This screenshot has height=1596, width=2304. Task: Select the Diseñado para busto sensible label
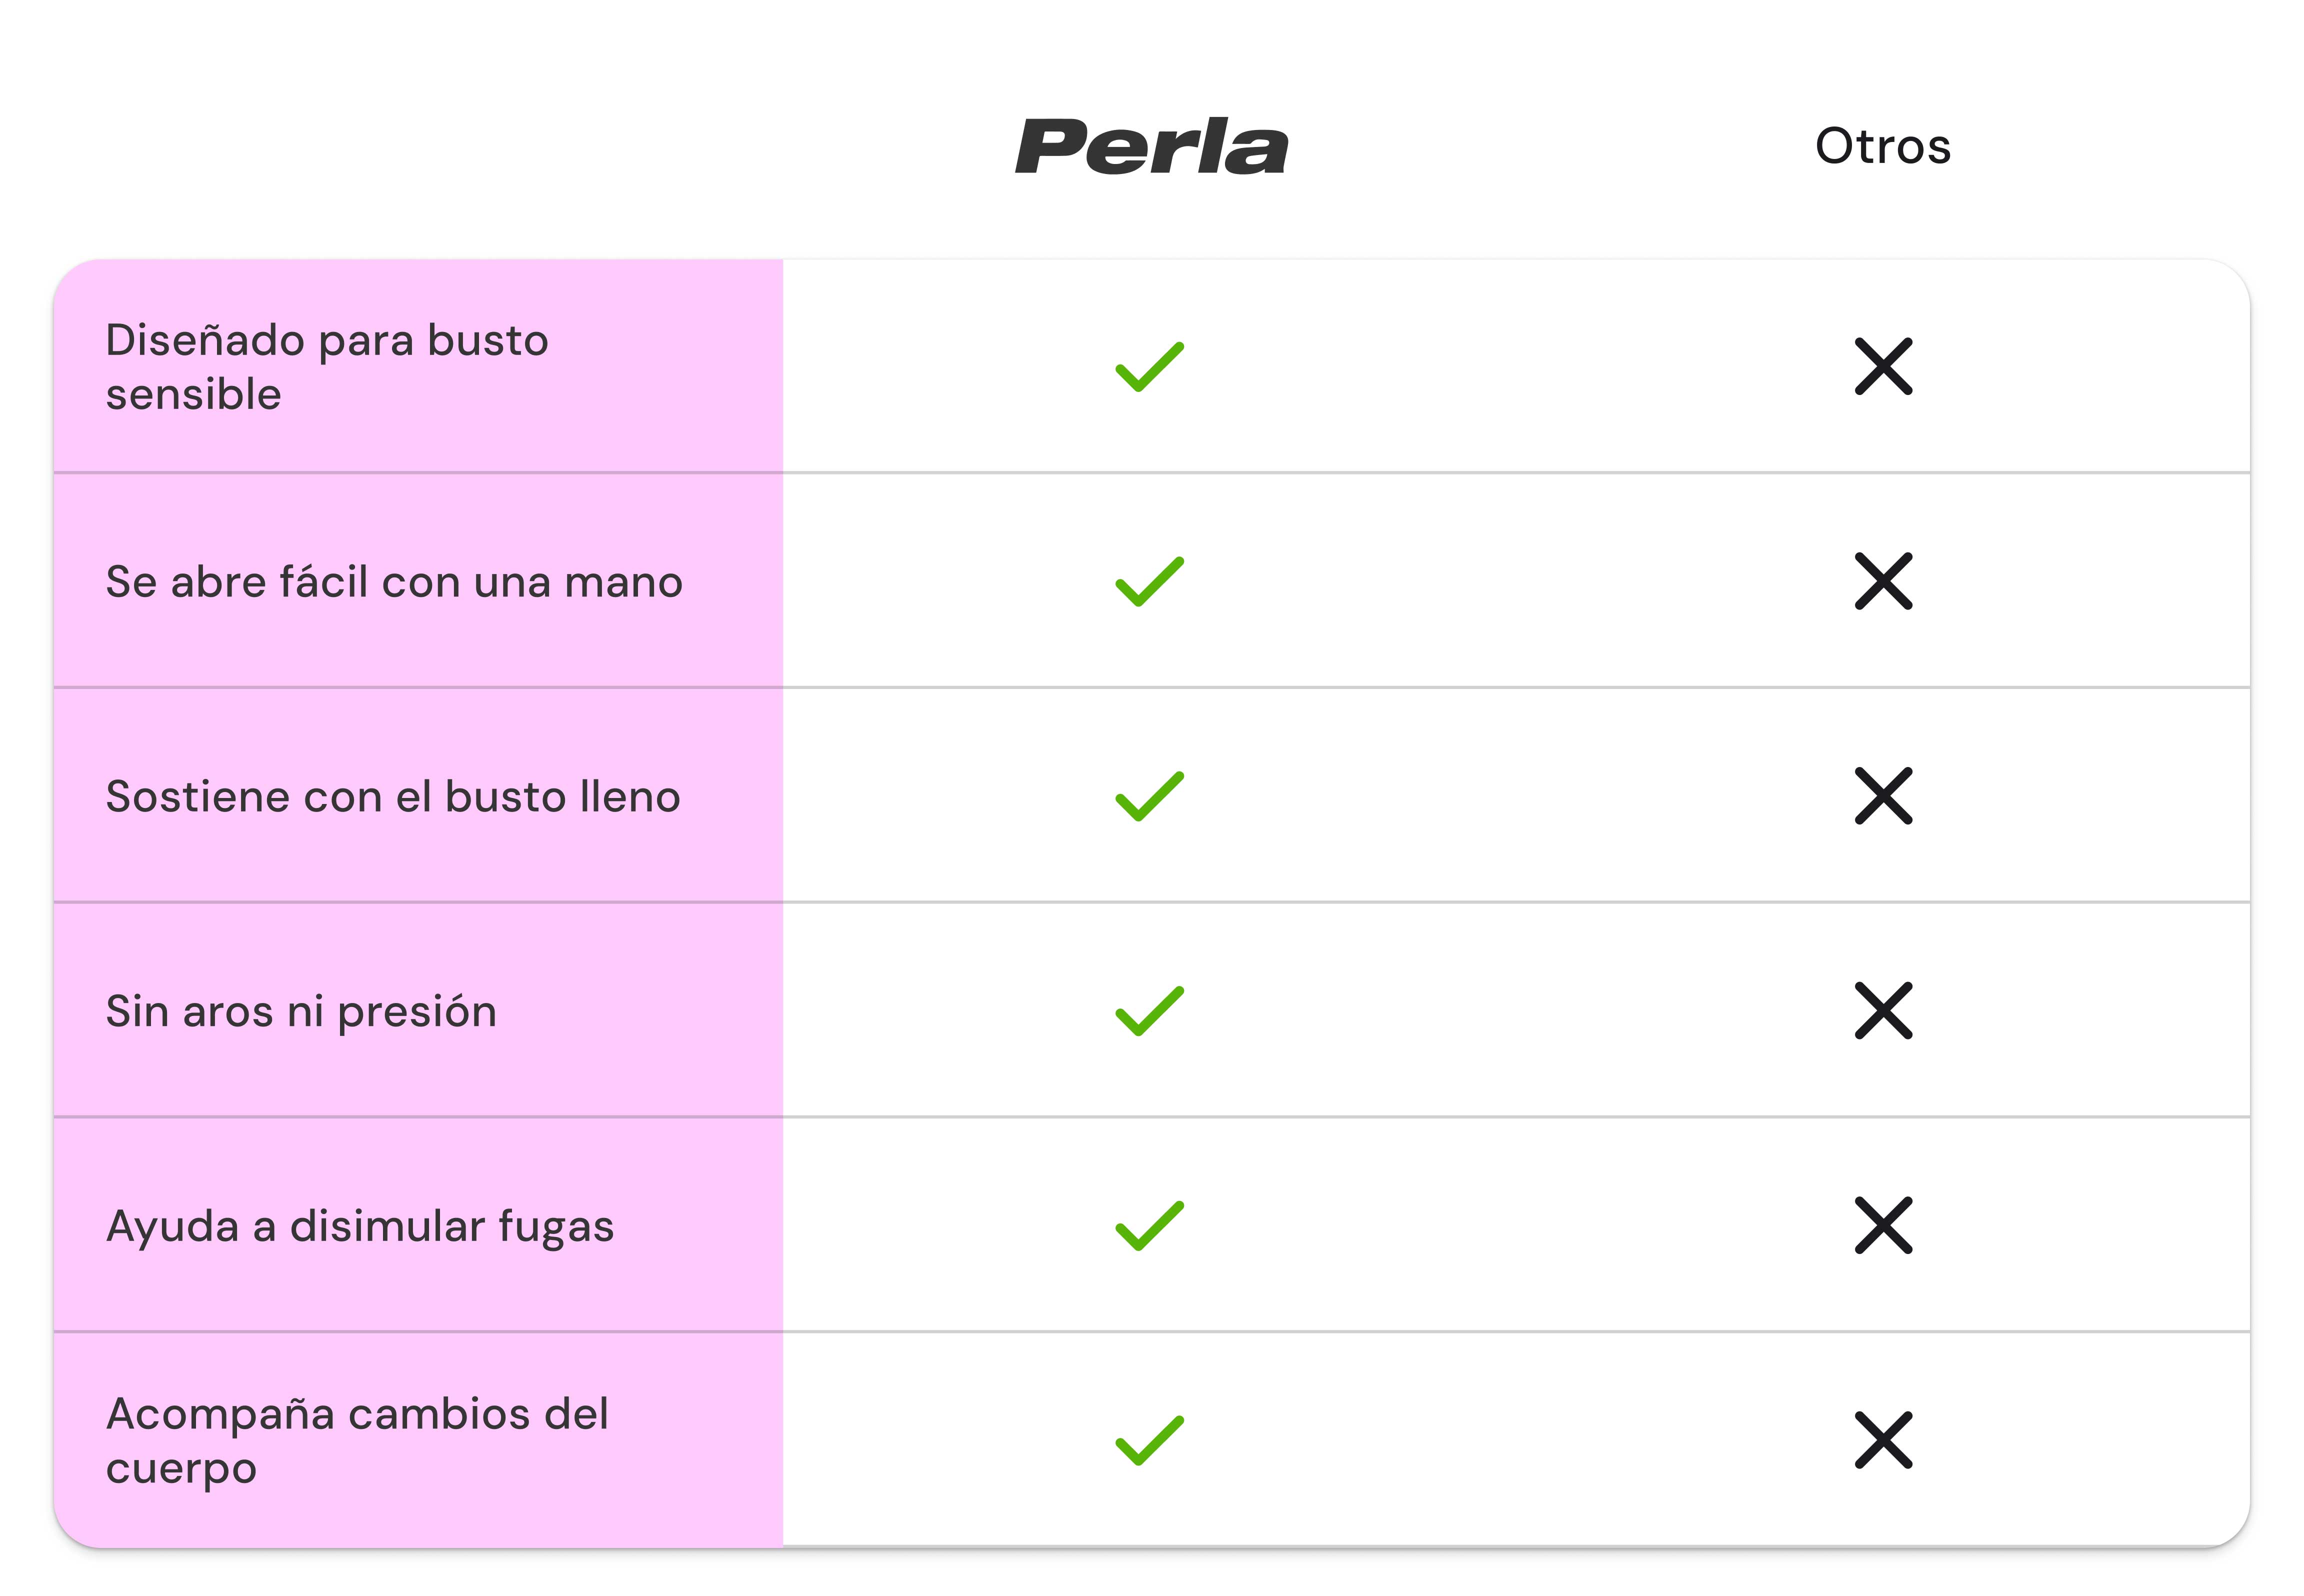point(327,367)
